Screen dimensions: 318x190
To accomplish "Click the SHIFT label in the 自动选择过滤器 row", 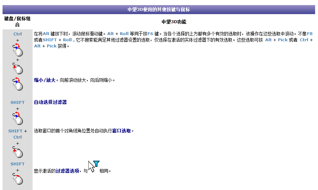I will pos(17,102).
